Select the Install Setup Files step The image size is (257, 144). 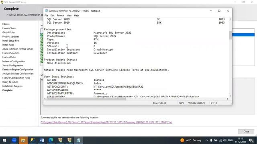(11, 41)
